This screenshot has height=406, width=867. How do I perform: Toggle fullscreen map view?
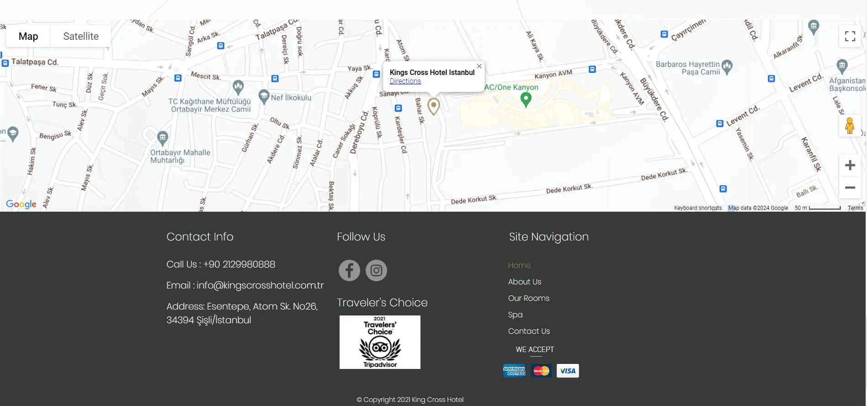coord(850,36)
